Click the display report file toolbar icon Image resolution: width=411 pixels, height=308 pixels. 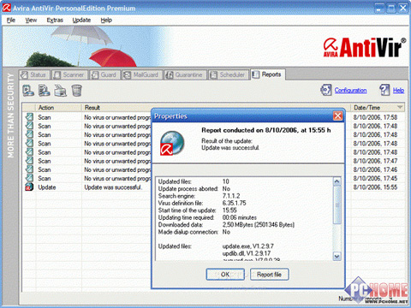coord(45,91)
